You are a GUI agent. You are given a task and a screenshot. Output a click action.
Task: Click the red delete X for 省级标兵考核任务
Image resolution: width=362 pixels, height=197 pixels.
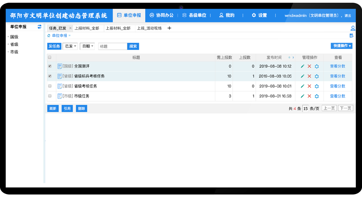pyautogui.click(x=309, y=76)
